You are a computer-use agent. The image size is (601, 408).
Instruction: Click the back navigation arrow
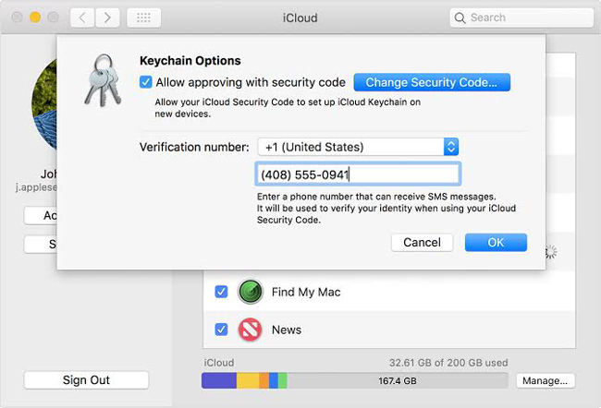click(80, 18)
